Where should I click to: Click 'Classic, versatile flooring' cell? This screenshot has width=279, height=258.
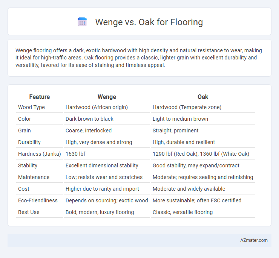(182, 212)
